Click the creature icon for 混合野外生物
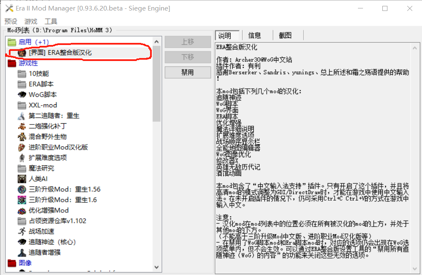Viewport: 422px width, 275px height. (x=22, y=137)
